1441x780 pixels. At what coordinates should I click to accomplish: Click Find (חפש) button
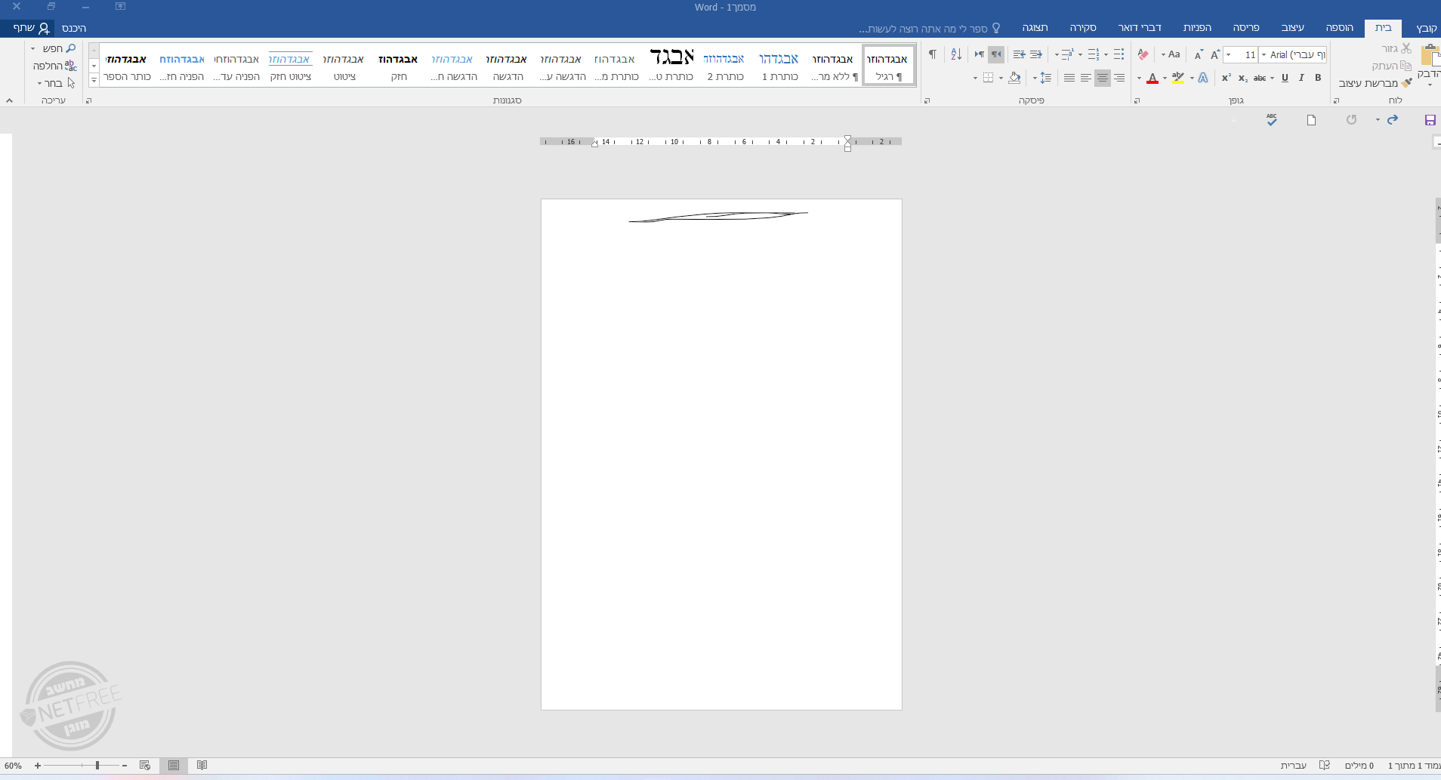pos(54,48)
